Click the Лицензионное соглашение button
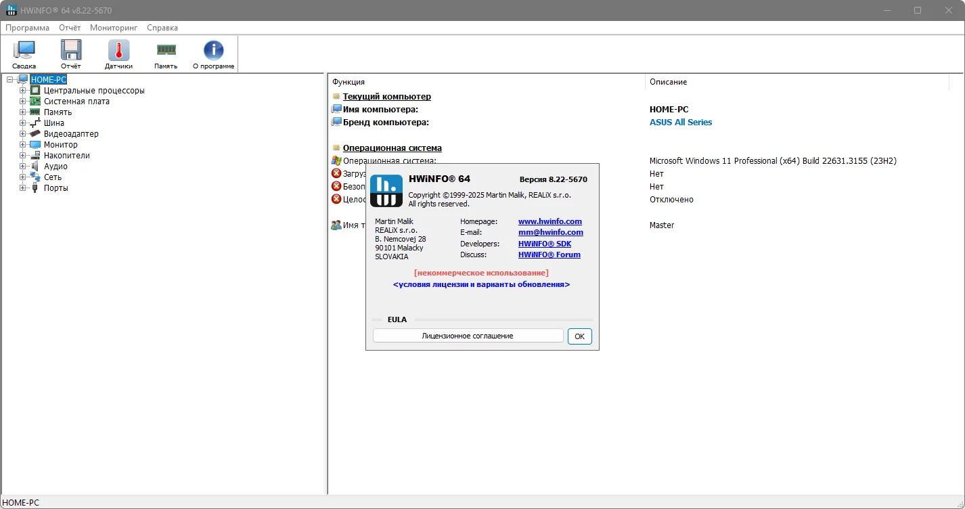Screen dimensions: 965x509 (468, 336)
